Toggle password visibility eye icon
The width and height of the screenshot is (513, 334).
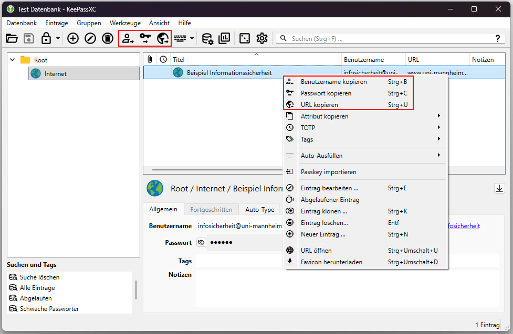point(201,242)
